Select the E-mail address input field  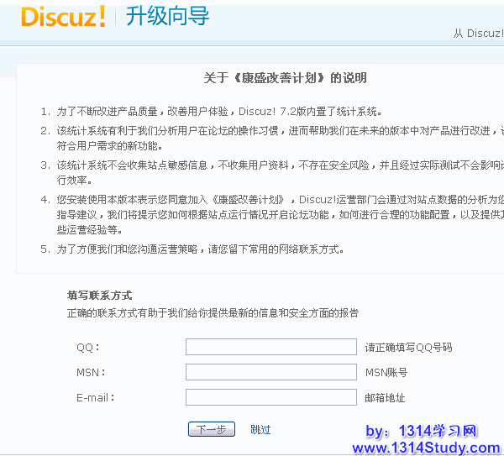(x=270, y=397)
